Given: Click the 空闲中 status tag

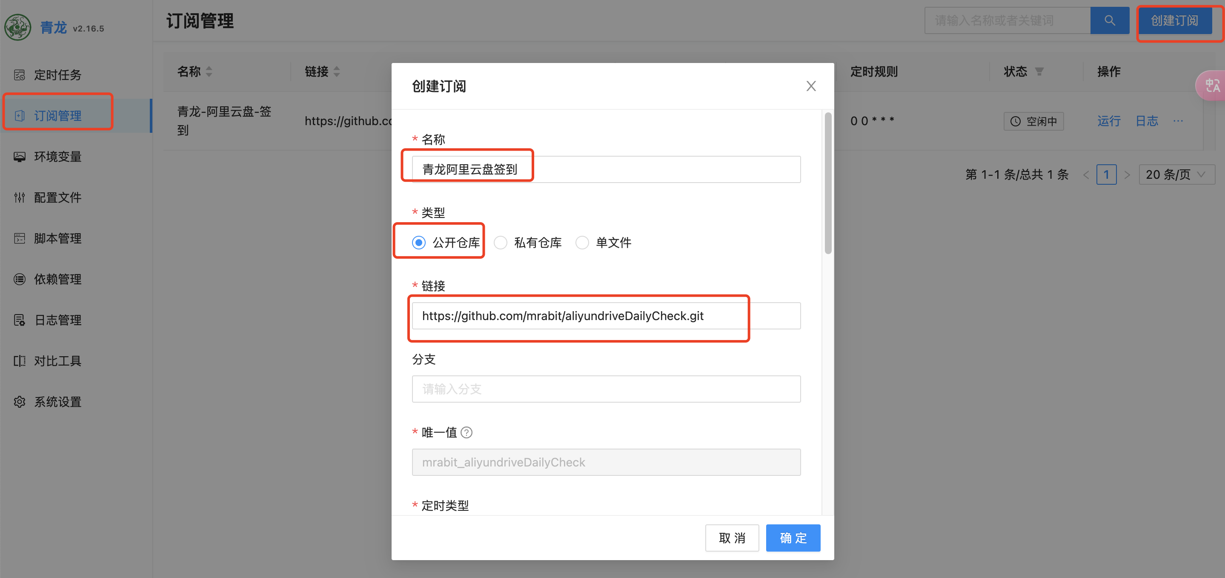Looking at the screenshot, I should coord(1033,121).
